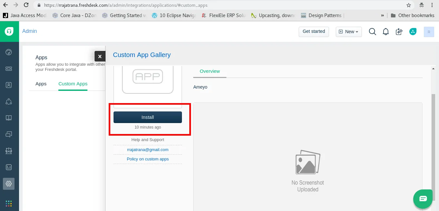The width and height of the screenshot is (439, 211).
Task: Select the Apps tab
Action: point(41,84)
